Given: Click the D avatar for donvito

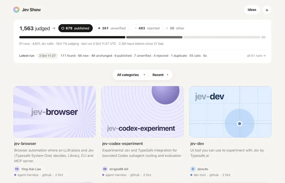Looking at the screenshot, I should tap(193, 169).
